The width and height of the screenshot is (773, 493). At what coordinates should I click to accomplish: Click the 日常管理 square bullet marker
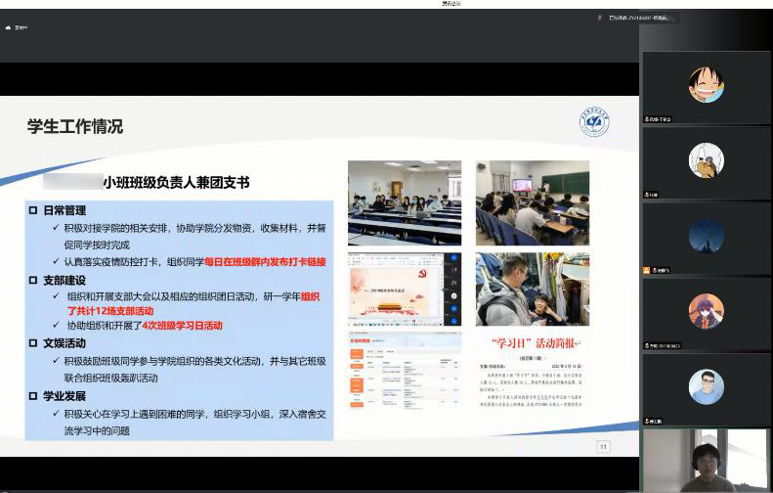click(x=33, y=210)
